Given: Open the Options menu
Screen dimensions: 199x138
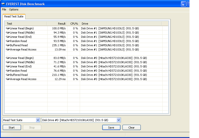Looking at the screenshot, I should (x=14, y=9).
